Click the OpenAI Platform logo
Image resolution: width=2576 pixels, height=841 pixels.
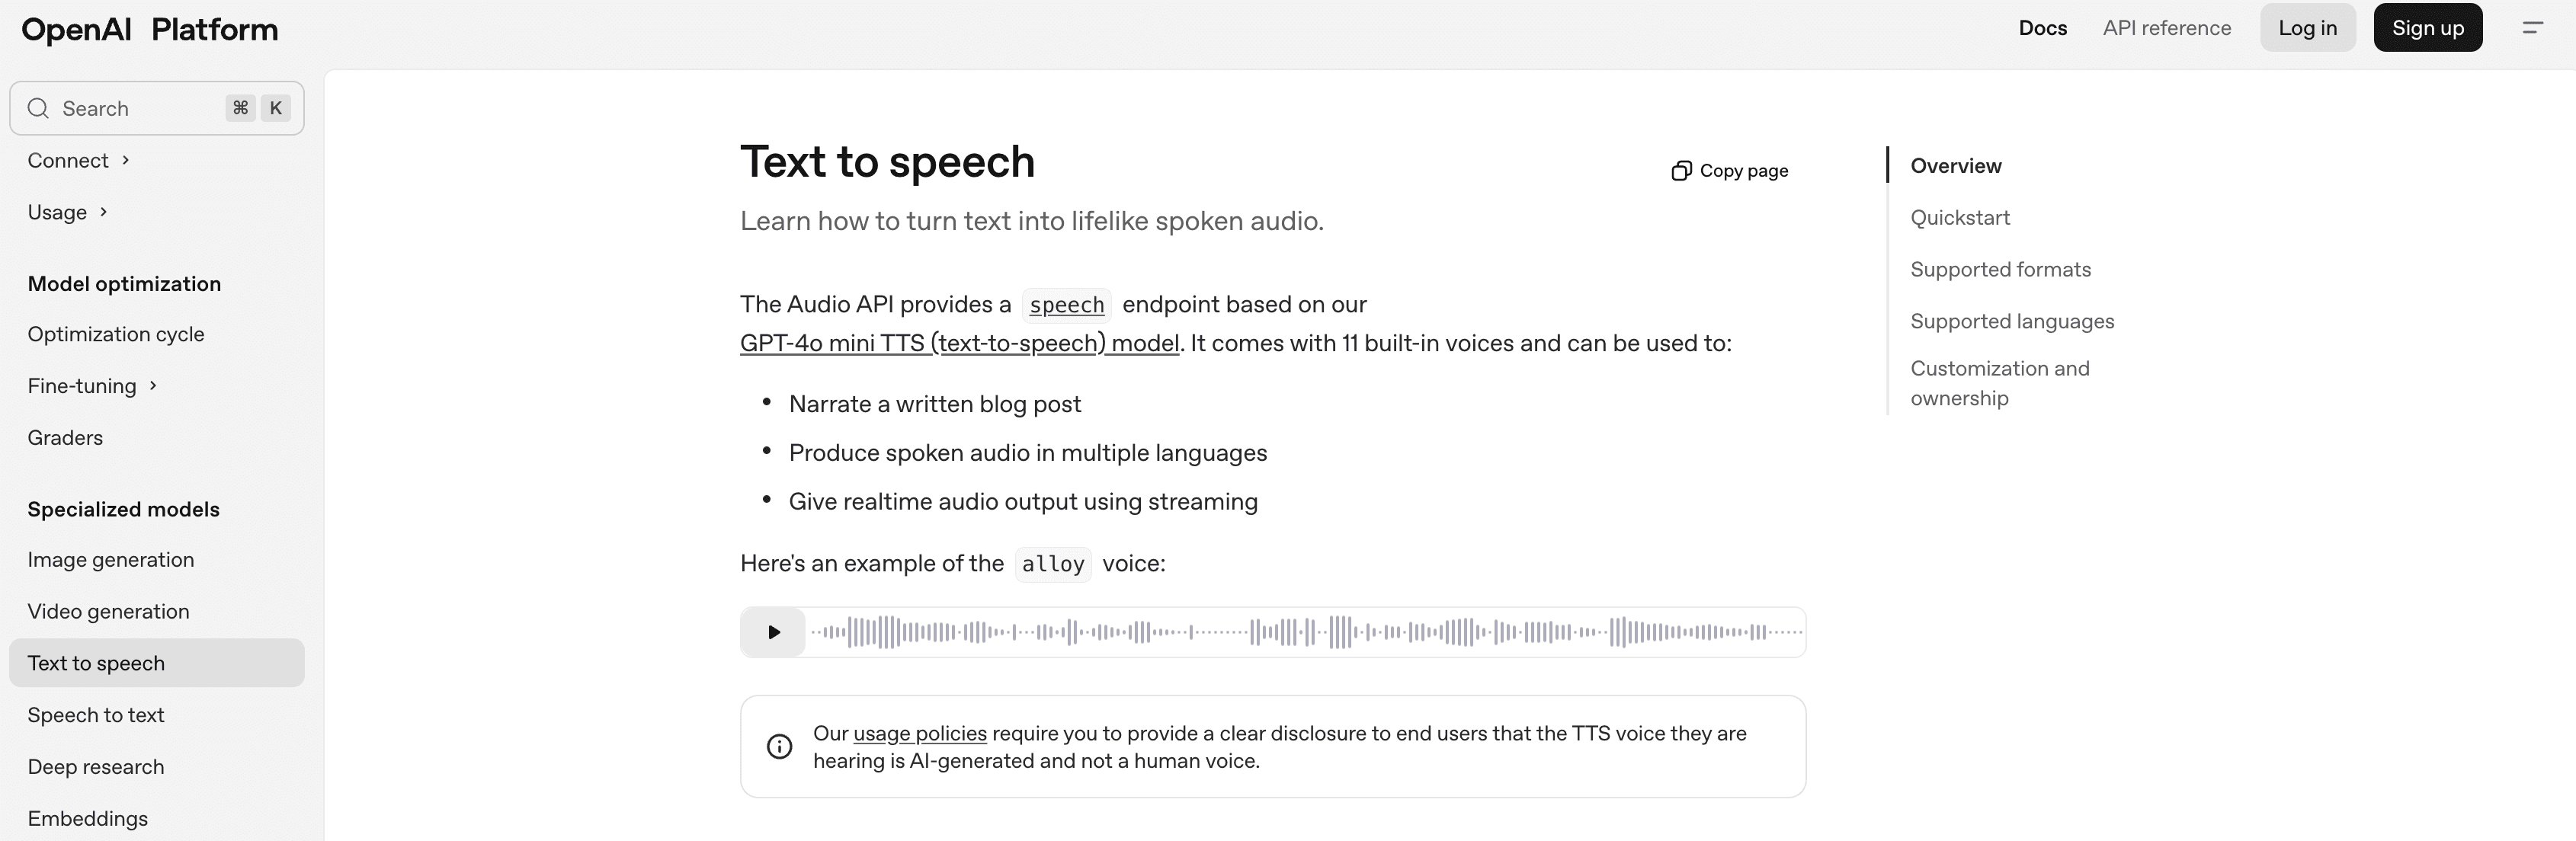coord(150,29)
